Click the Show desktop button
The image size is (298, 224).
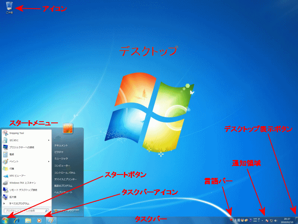click(296, 221)
